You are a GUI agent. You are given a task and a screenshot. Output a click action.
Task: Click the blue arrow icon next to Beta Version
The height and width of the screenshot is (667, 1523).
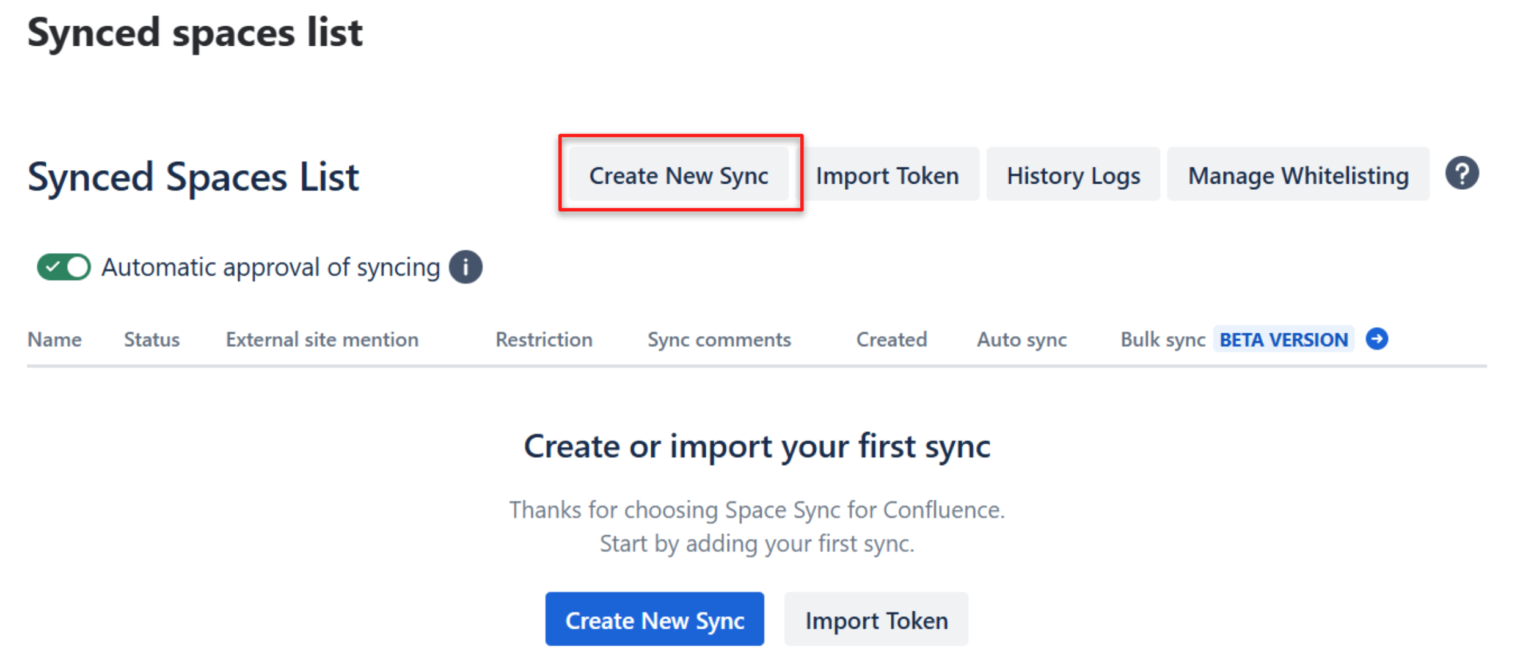point(1377,339)
